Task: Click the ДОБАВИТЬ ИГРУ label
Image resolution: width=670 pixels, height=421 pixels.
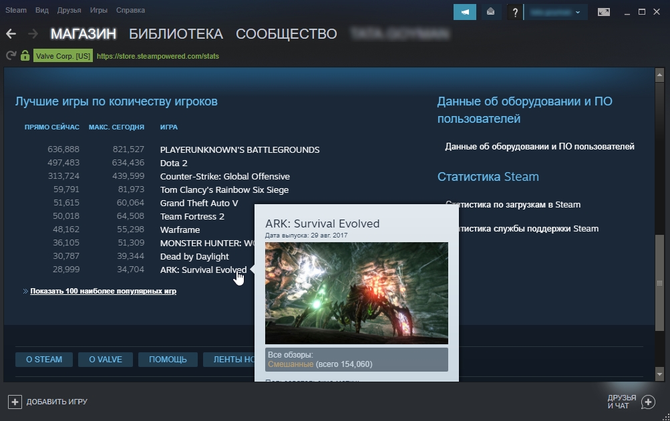Action: point(57,402)
